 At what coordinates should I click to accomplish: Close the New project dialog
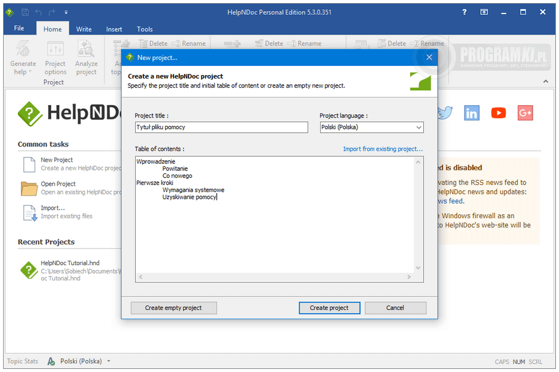pyautogui.click(x=429, y=57)
